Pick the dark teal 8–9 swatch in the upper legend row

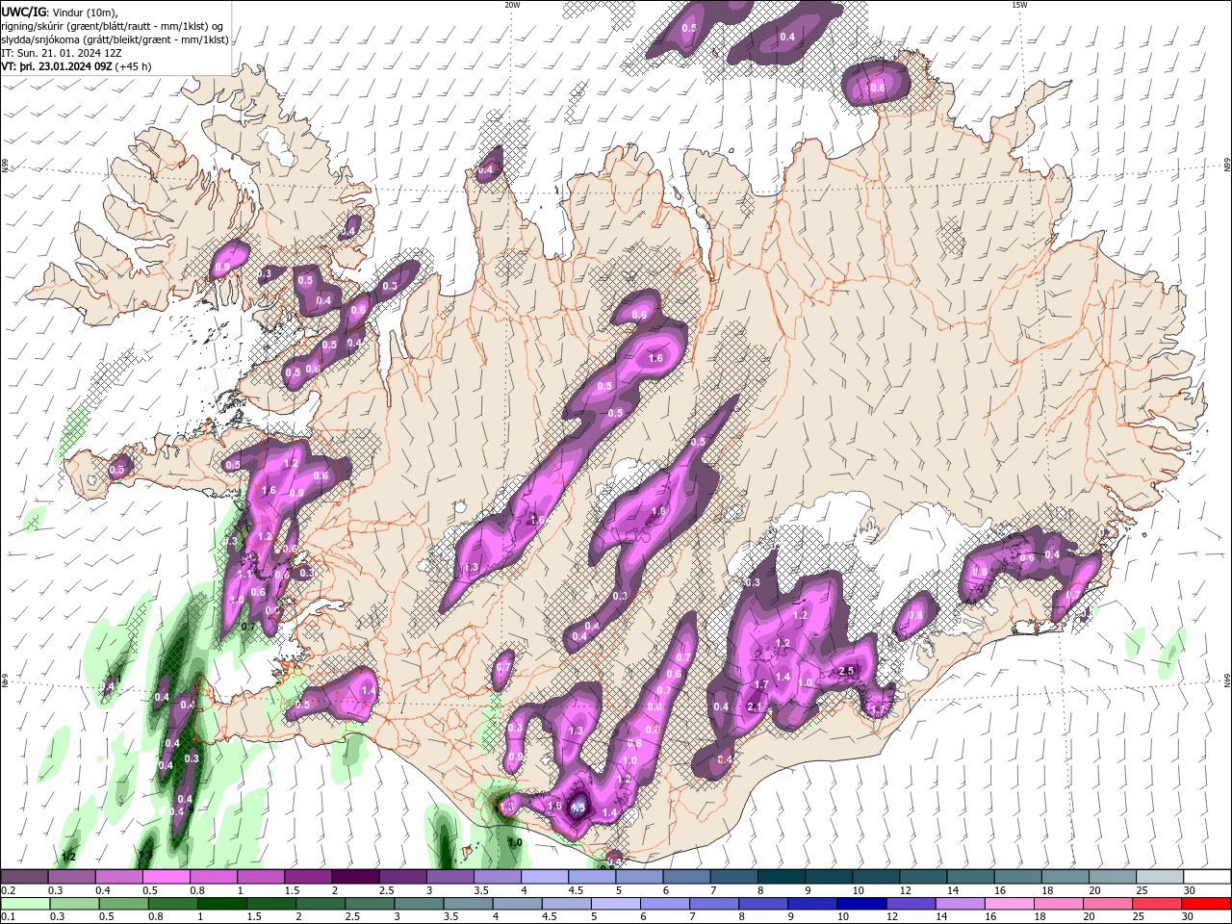pos(781,877)
